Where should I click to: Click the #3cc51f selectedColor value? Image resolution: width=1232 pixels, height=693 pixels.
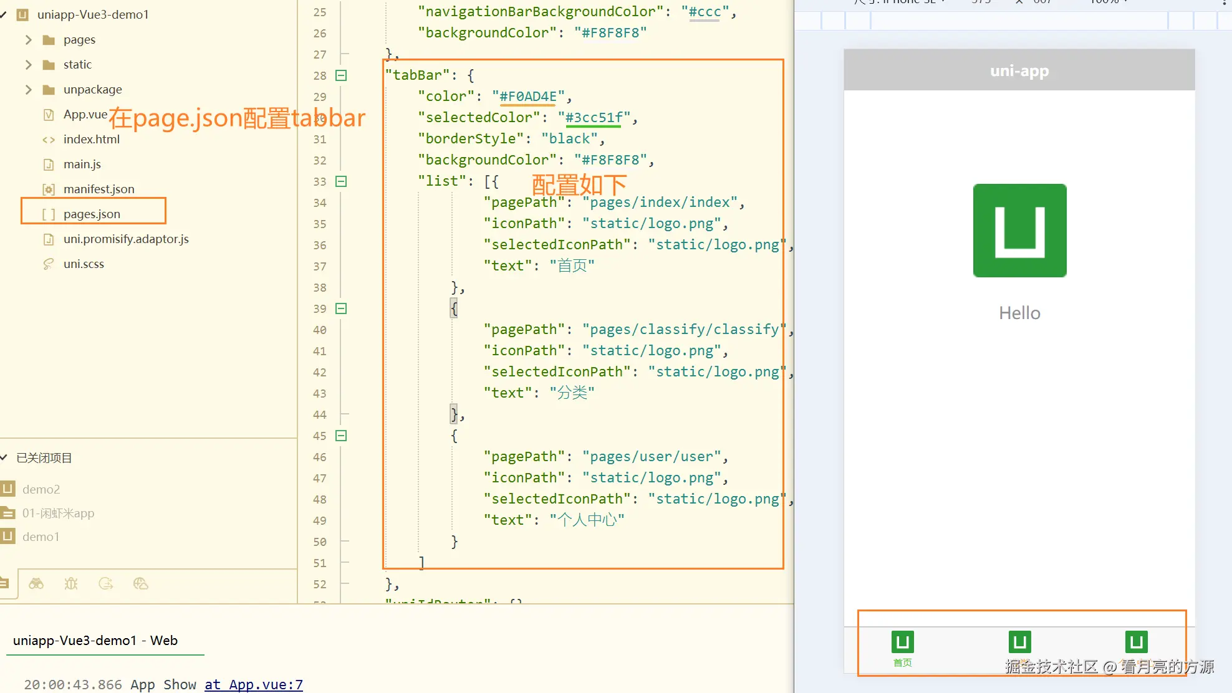click(594, 118)
